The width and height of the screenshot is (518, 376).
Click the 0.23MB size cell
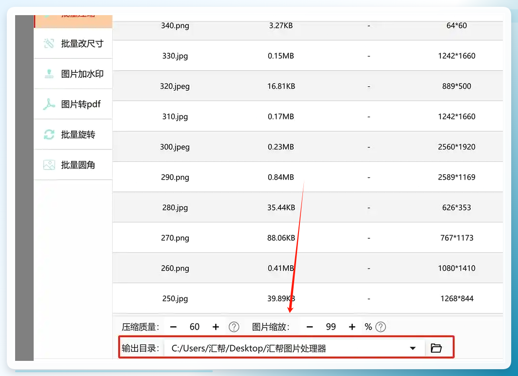point(281,147)
